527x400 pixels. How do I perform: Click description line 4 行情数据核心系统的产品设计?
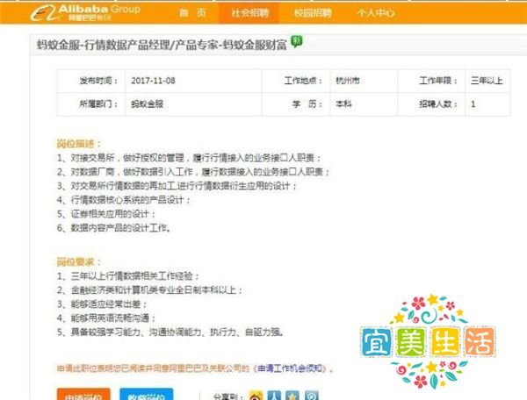124,200
